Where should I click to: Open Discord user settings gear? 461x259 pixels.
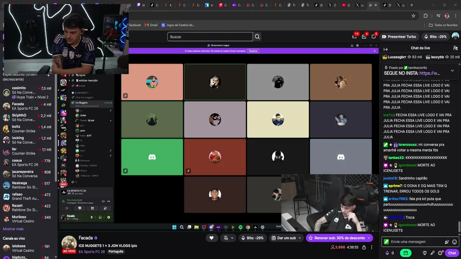coord(109,217)
